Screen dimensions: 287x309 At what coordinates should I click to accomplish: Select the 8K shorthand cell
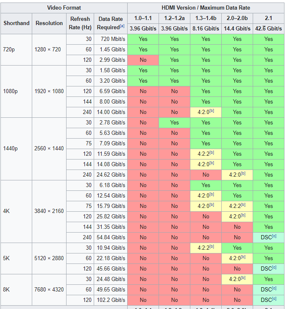[16, 290]
